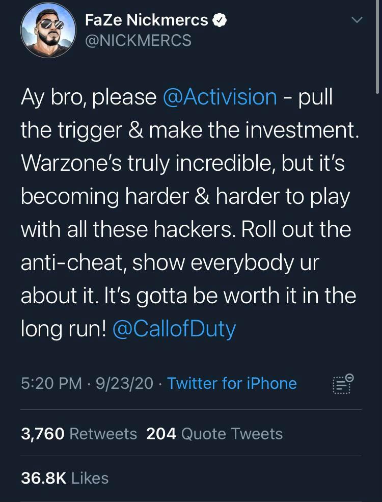This screenshot has width=382, height=502.
Task: Follow the @CallofDuty mention link
Action: pyautogui.click(x=174, y=329)
